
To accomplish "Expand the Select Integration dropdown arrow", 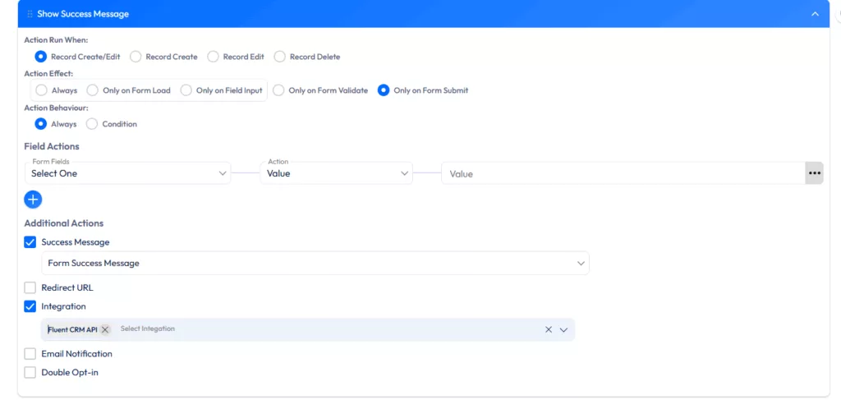I will 564,329.
